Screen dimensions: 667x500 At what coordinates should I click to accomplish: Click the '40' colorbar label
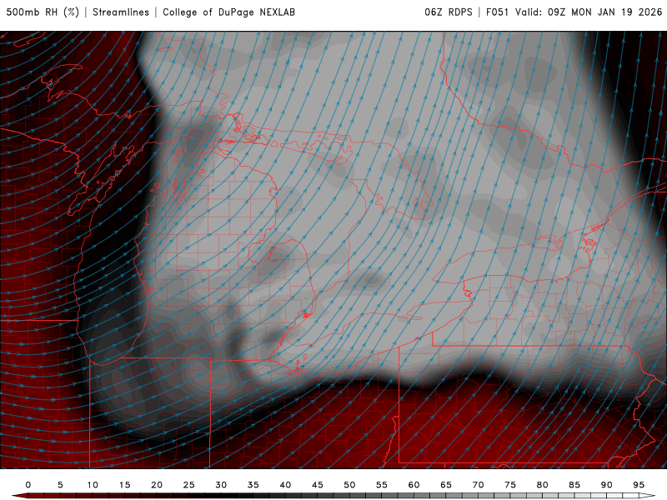click(x=285, y=485)
